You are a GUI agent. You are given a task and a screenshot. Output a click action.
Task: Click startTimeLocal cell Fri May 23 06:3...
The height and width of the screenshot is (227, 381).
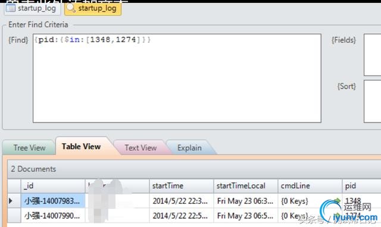pos(246,201)
